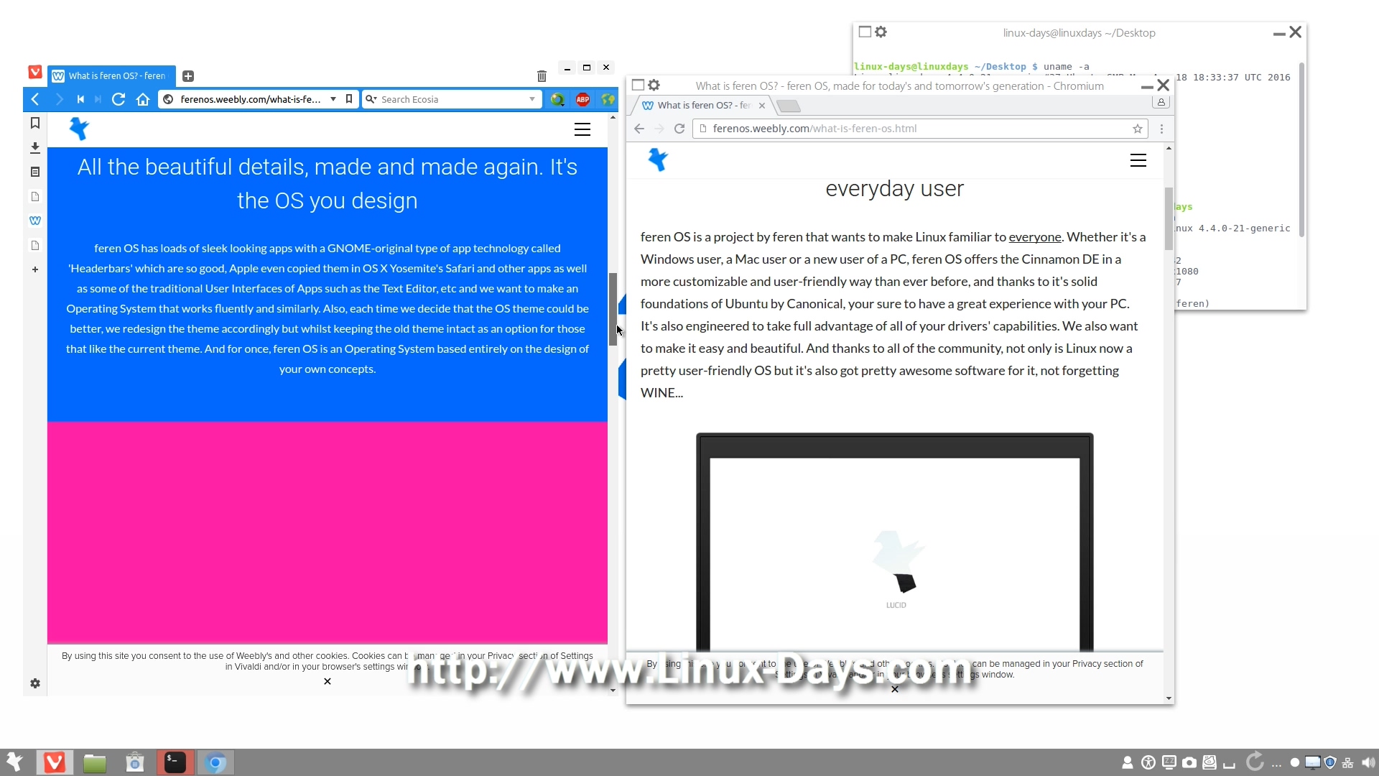The width and height of the screenshot is (1379, 776).
Task: Open the feren OS start menu on the taskbar
Action: pyautogui.click(x=14, y=762)
